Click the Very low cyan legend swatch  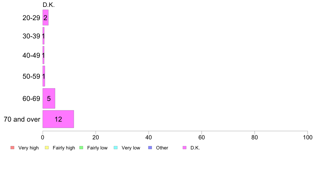[x=116, y=148]
